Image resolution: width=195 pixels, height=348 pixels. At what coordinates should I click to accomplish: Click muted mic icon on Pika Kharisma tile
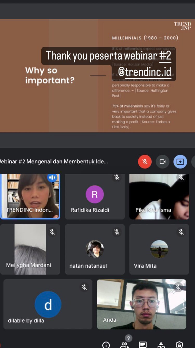(x=181, y=178)
